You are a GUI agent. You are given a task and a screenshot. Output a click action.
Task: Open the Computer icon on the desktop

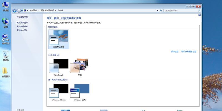point(6,7)
